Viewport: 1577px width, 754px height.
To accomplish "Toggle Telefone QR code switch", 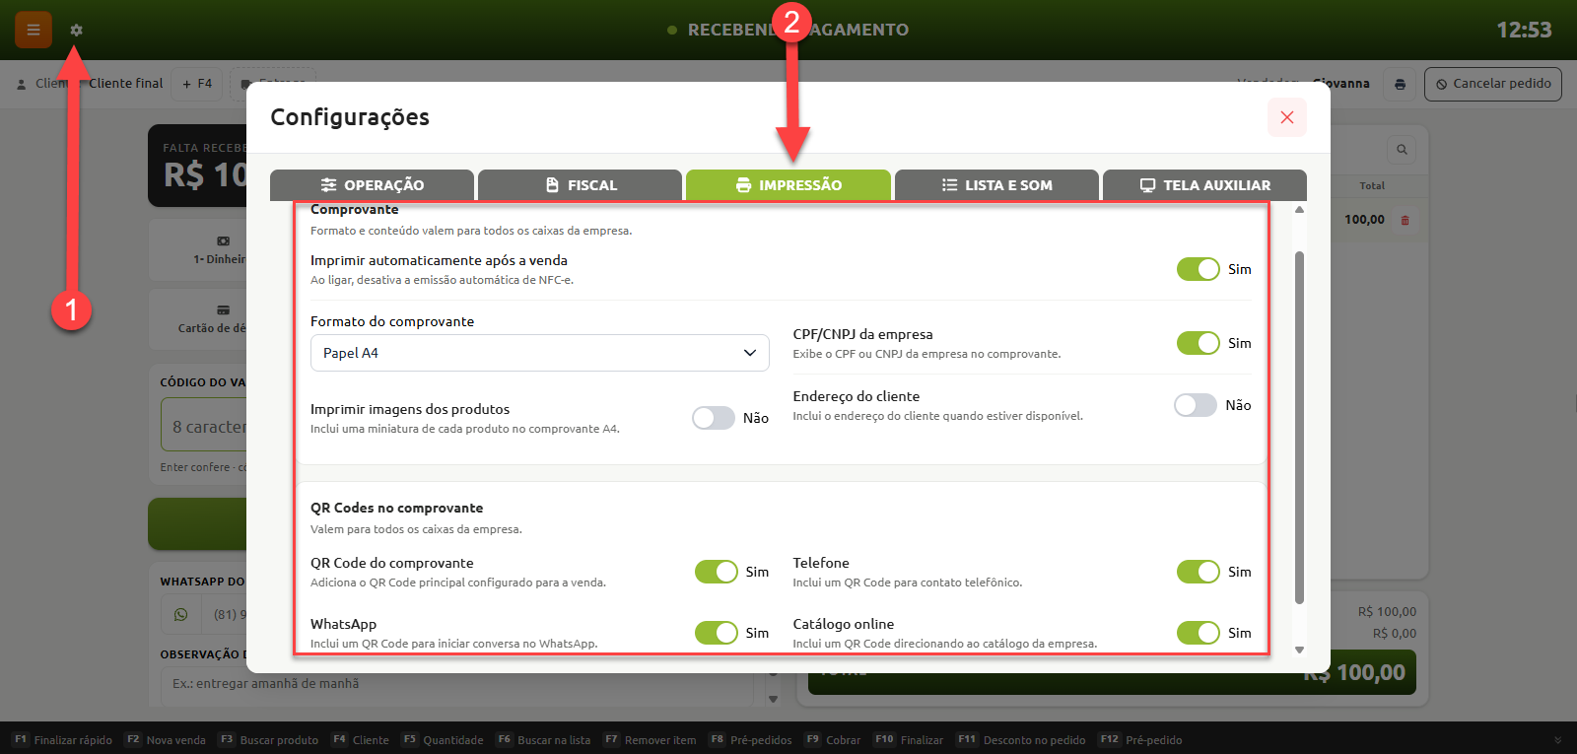I will 1199,572.
